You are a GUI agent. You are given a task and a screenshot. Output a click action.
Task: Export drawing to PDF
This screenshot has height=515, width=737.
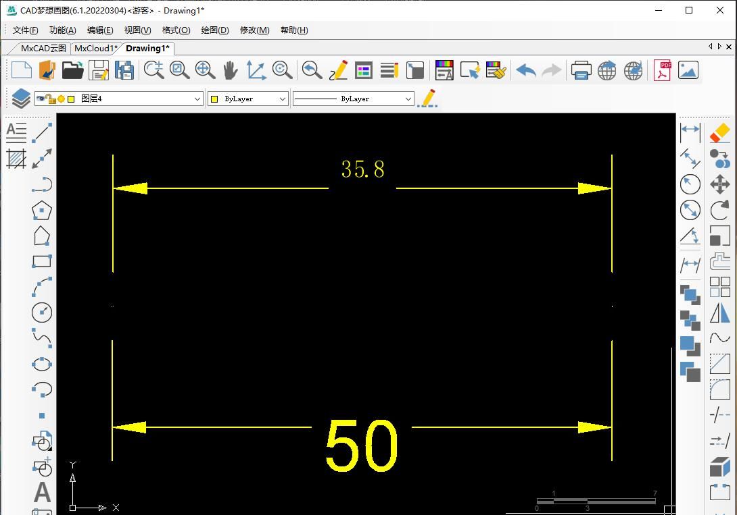click(662, 70)
